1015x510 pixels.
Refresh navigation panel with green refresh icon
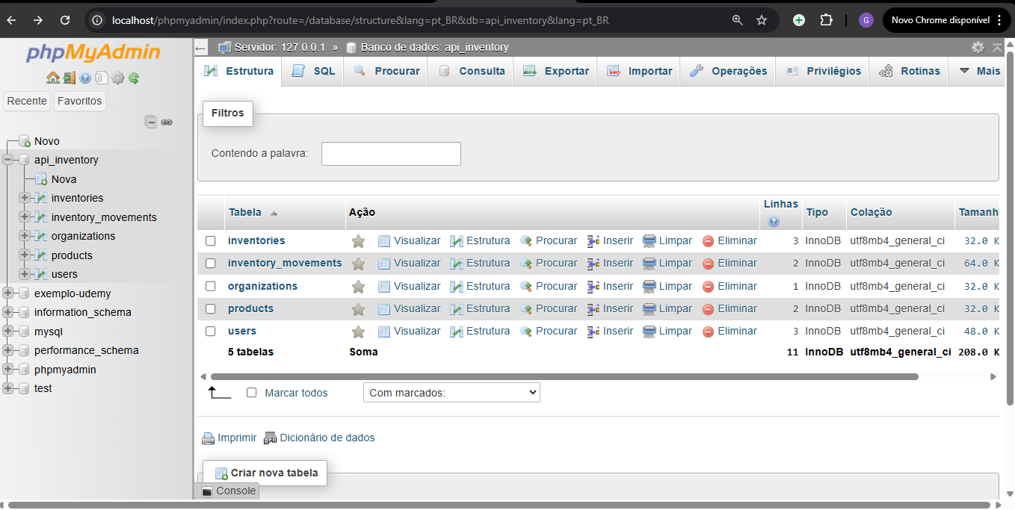(x=133, y=78)
